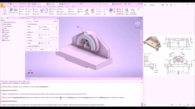Select the Draft tool
The image size is (195, 109).
[x=51, y=14]
